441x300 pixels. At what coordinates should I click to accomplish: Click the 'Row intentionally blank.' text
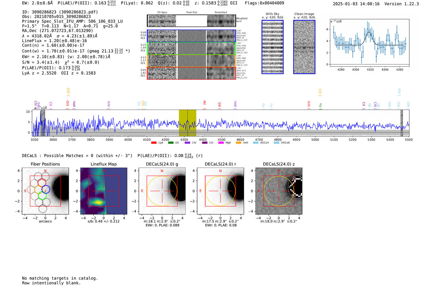pos(51,283)
